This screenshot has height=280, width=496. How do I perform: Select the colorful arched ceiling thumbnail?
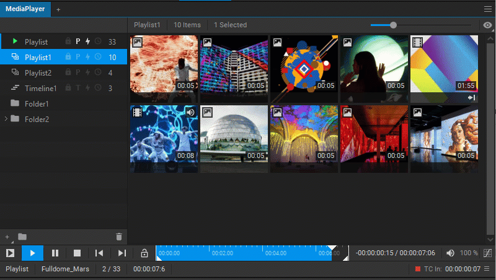coord(304,139)
